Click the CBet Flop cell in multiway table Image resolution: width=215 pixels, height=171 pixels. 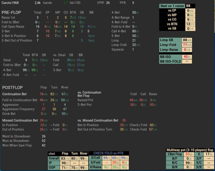(x=174, y=154)
